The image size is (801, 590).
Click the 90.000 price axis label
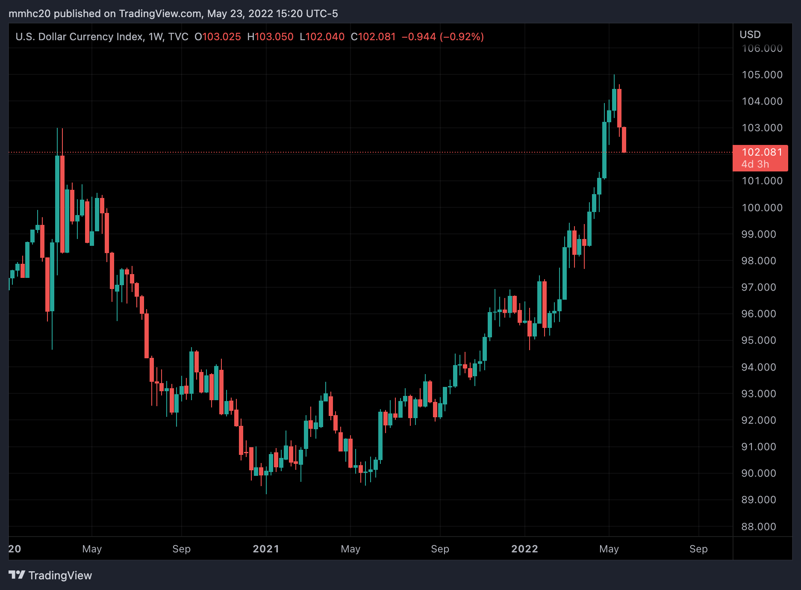[x=759, y=473]
